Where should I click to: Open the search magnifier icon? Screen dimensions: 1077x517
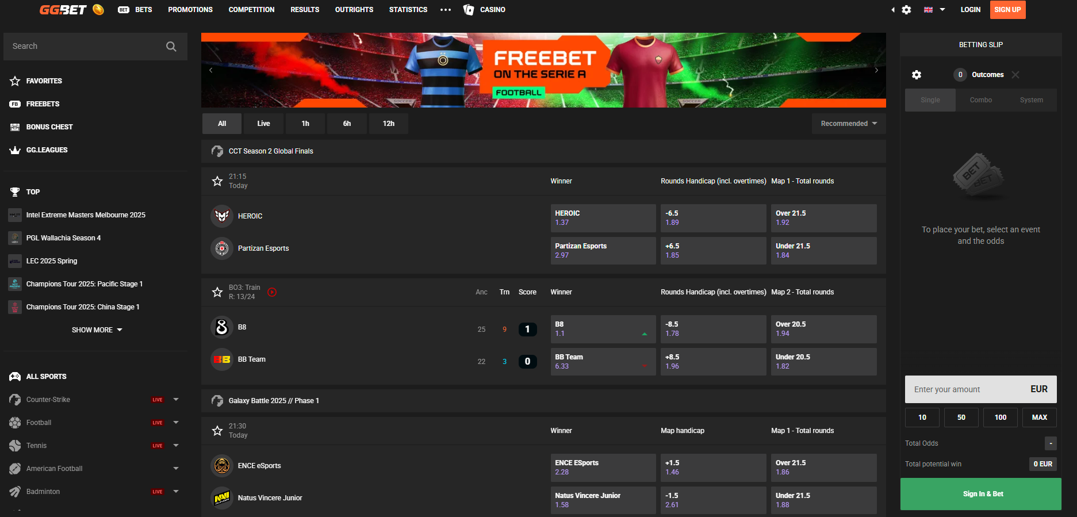[171, 47]
